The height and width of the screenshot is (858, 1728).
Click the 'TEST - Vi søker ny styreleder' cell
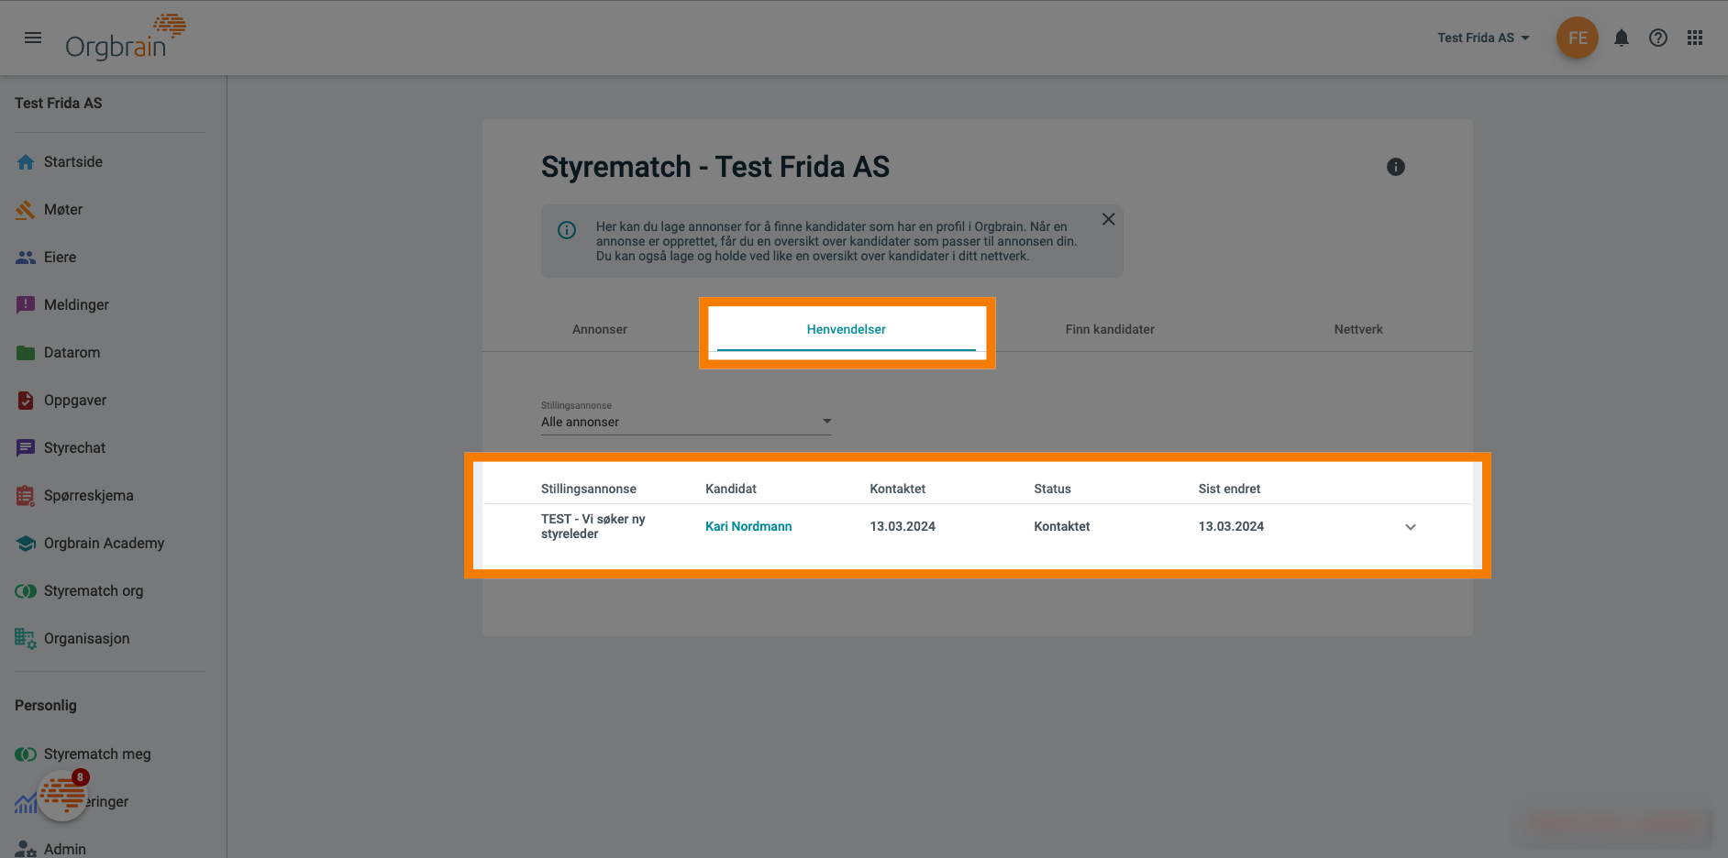tap(593, 526)
